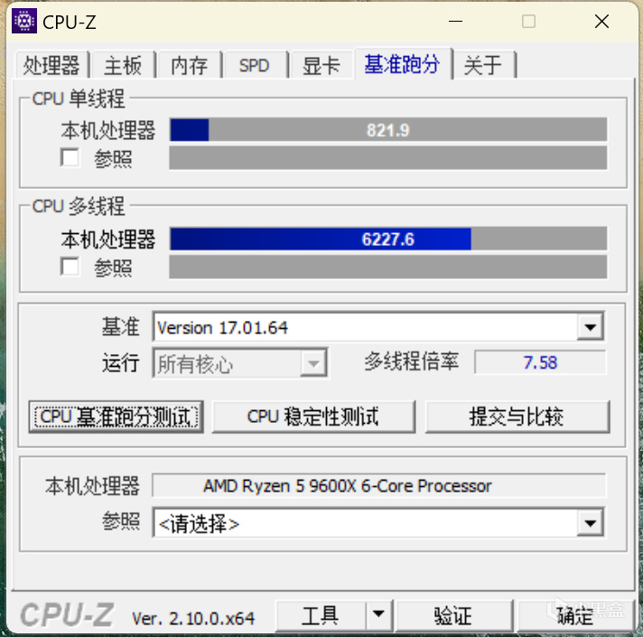Click the CPU-Z app icon in title bar

[24, 21]
